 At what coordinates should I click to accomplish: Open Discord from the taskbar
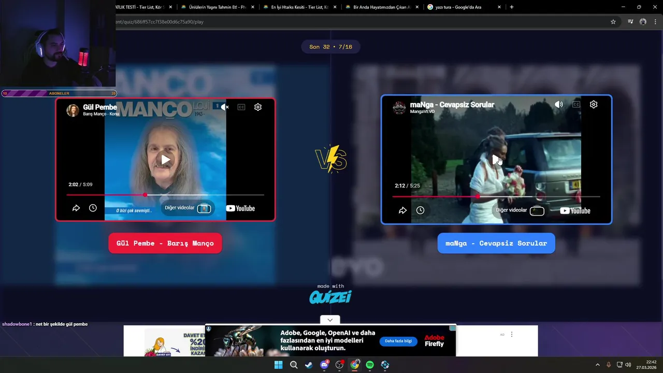pos(324,365)
